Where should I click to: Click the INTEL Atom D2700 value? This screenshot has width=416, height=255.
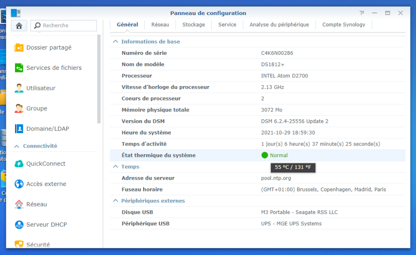click(x=285, y=76)
